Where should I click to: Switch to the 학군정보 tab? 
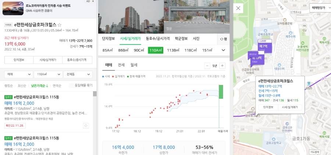point(181,39)
